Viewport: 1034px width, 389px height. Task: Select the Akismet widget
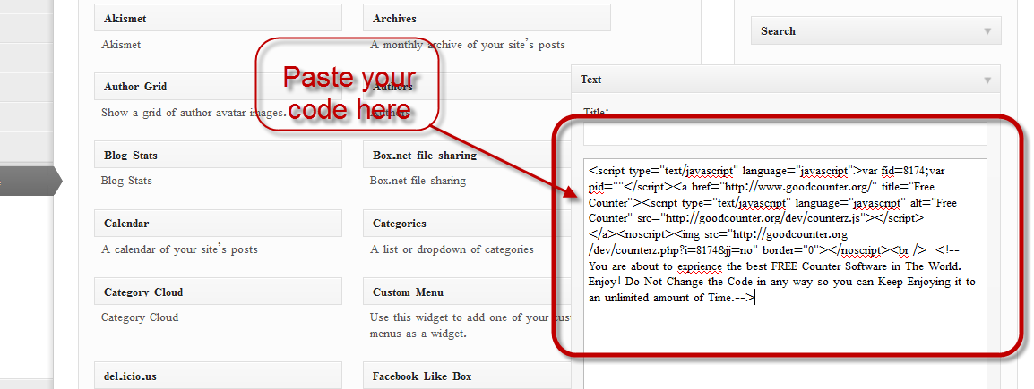click(218, 19)
